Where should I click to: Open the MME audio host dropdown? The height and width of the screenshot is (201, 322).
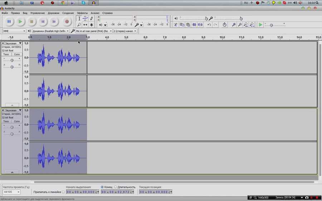coord(14,31)
